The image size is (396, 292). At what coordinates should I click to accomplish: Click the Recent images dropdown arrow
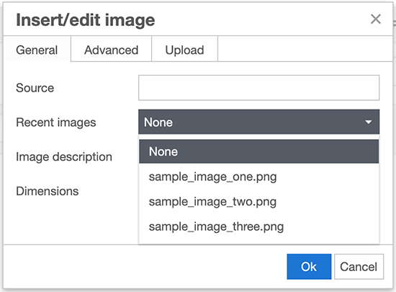(369, 122)
